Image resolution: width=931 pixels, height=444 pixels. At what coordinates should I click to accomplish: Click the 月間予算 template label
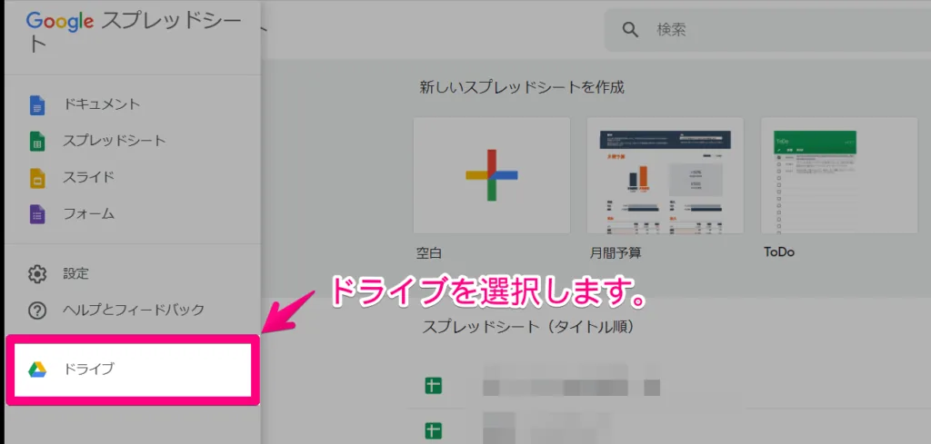[x=616, y=253]
